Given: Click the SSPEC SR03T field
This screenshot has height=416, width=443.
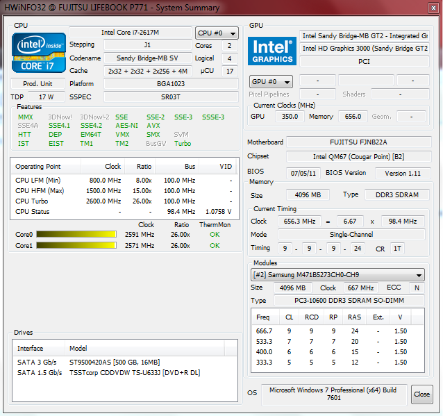Looking at the screenshot, I should coord(171,97).
